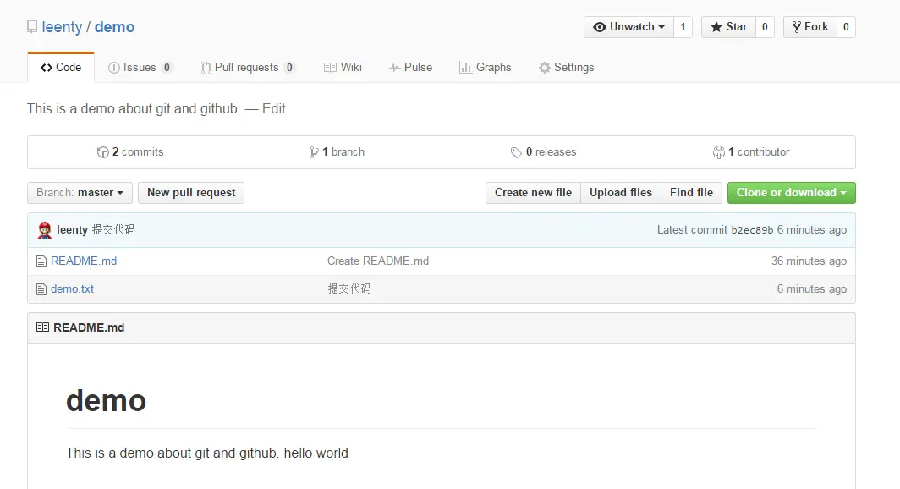Open the Branch: master dropdown
This screenshot has height=489, width=900.
(x=80, y=193)
